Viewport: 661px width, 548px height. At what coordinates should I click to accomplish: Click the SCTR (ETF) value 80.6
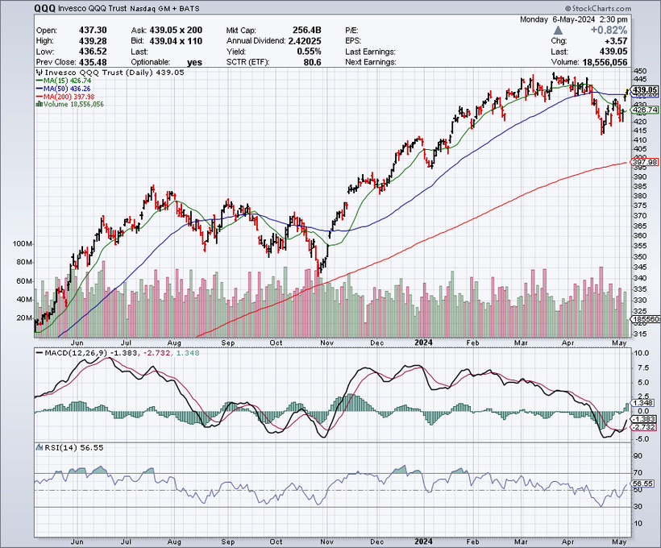[312, 62]
